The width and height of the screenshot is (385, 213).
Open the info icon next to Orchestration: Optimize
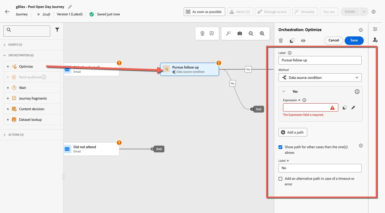(361, 30)
